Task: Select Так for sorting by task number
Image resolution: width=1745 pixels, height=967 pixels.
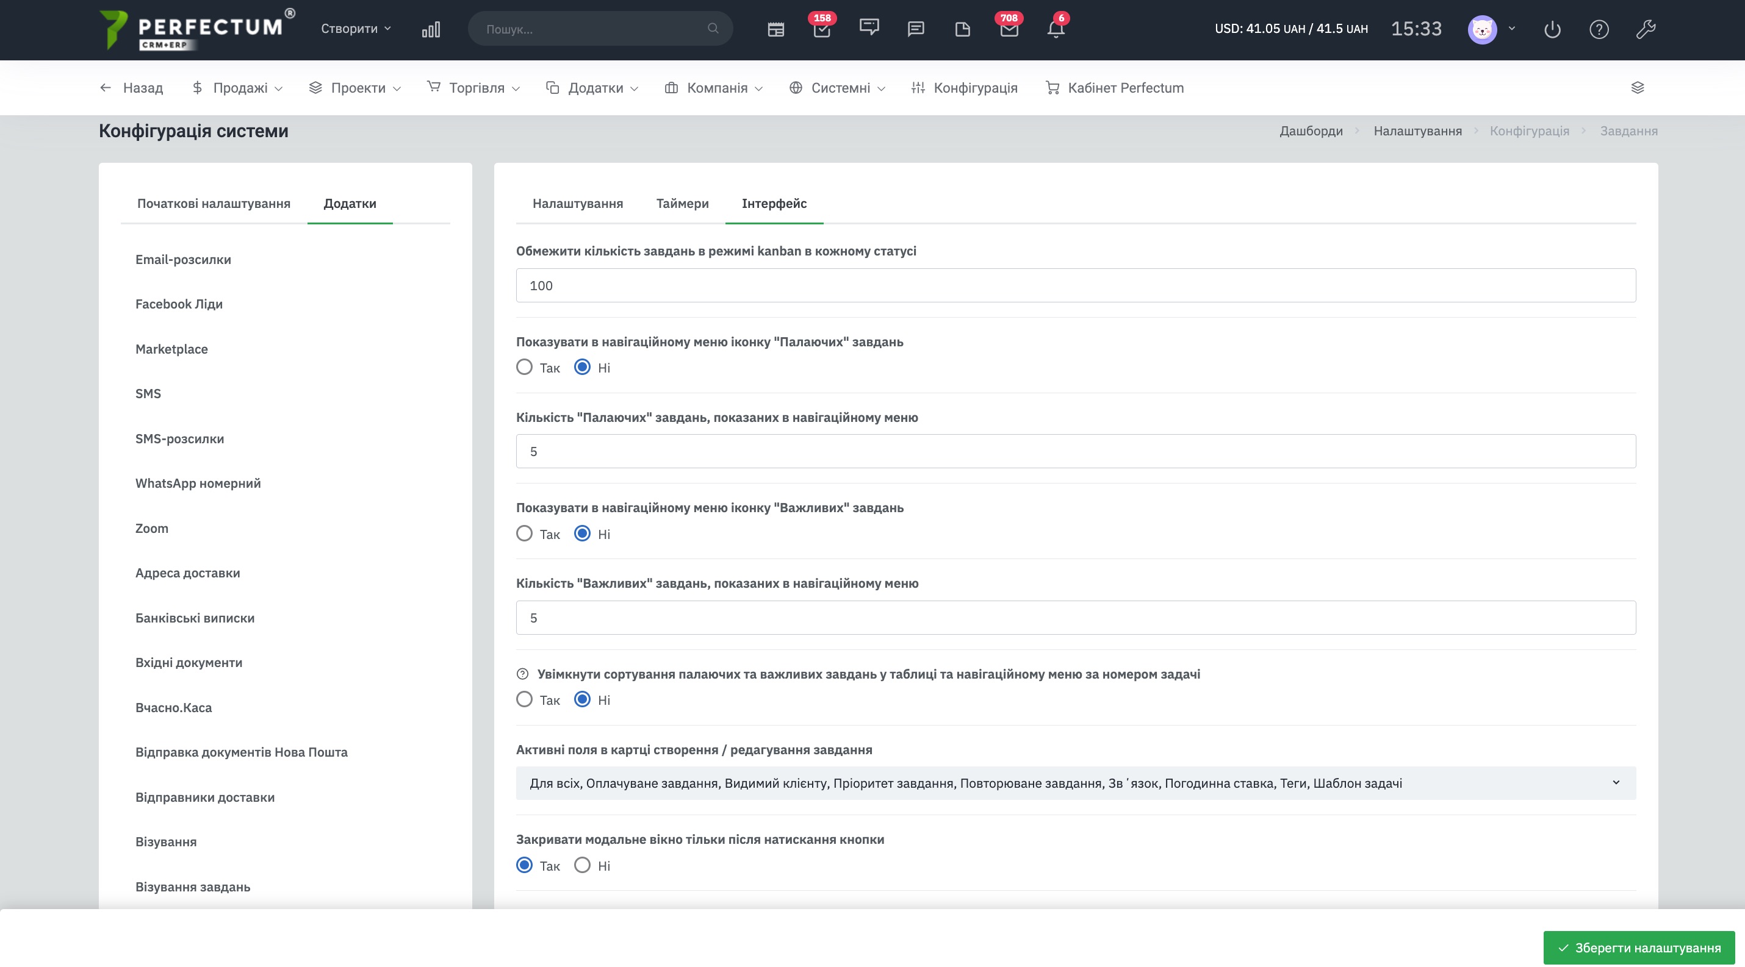Action: [x=524, y=700]
